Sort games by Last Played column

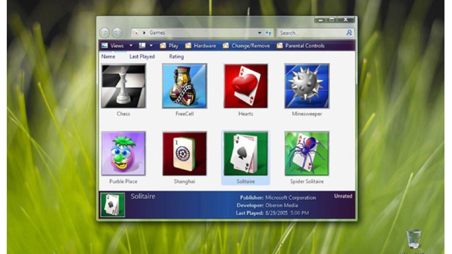tap(142, 57)
